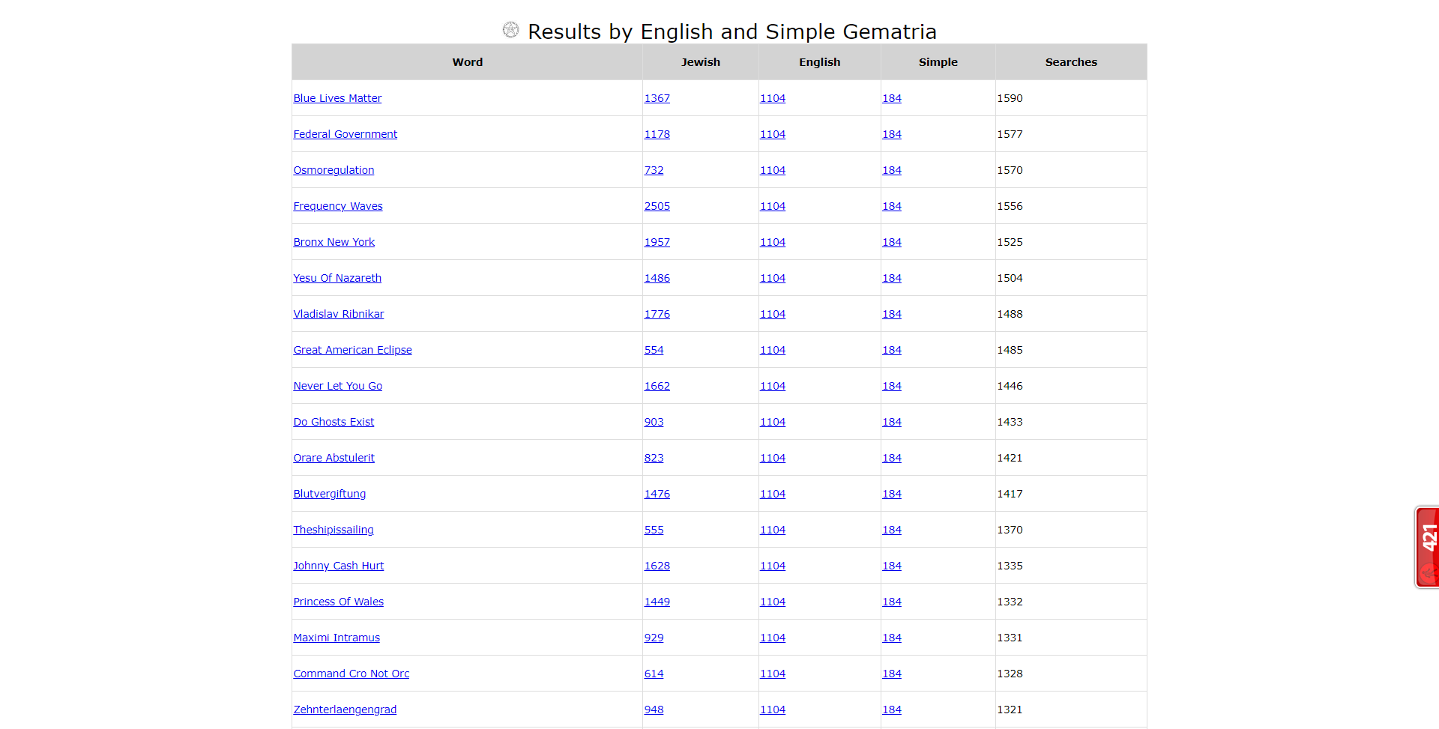Click English 1104 in Osmoregulation row
1439x729 pixels.
pos(773,170)
